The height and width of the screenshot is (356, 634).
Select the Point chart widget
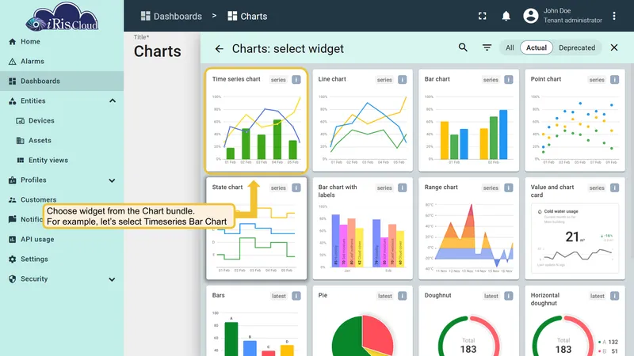(x=575, y=120)
